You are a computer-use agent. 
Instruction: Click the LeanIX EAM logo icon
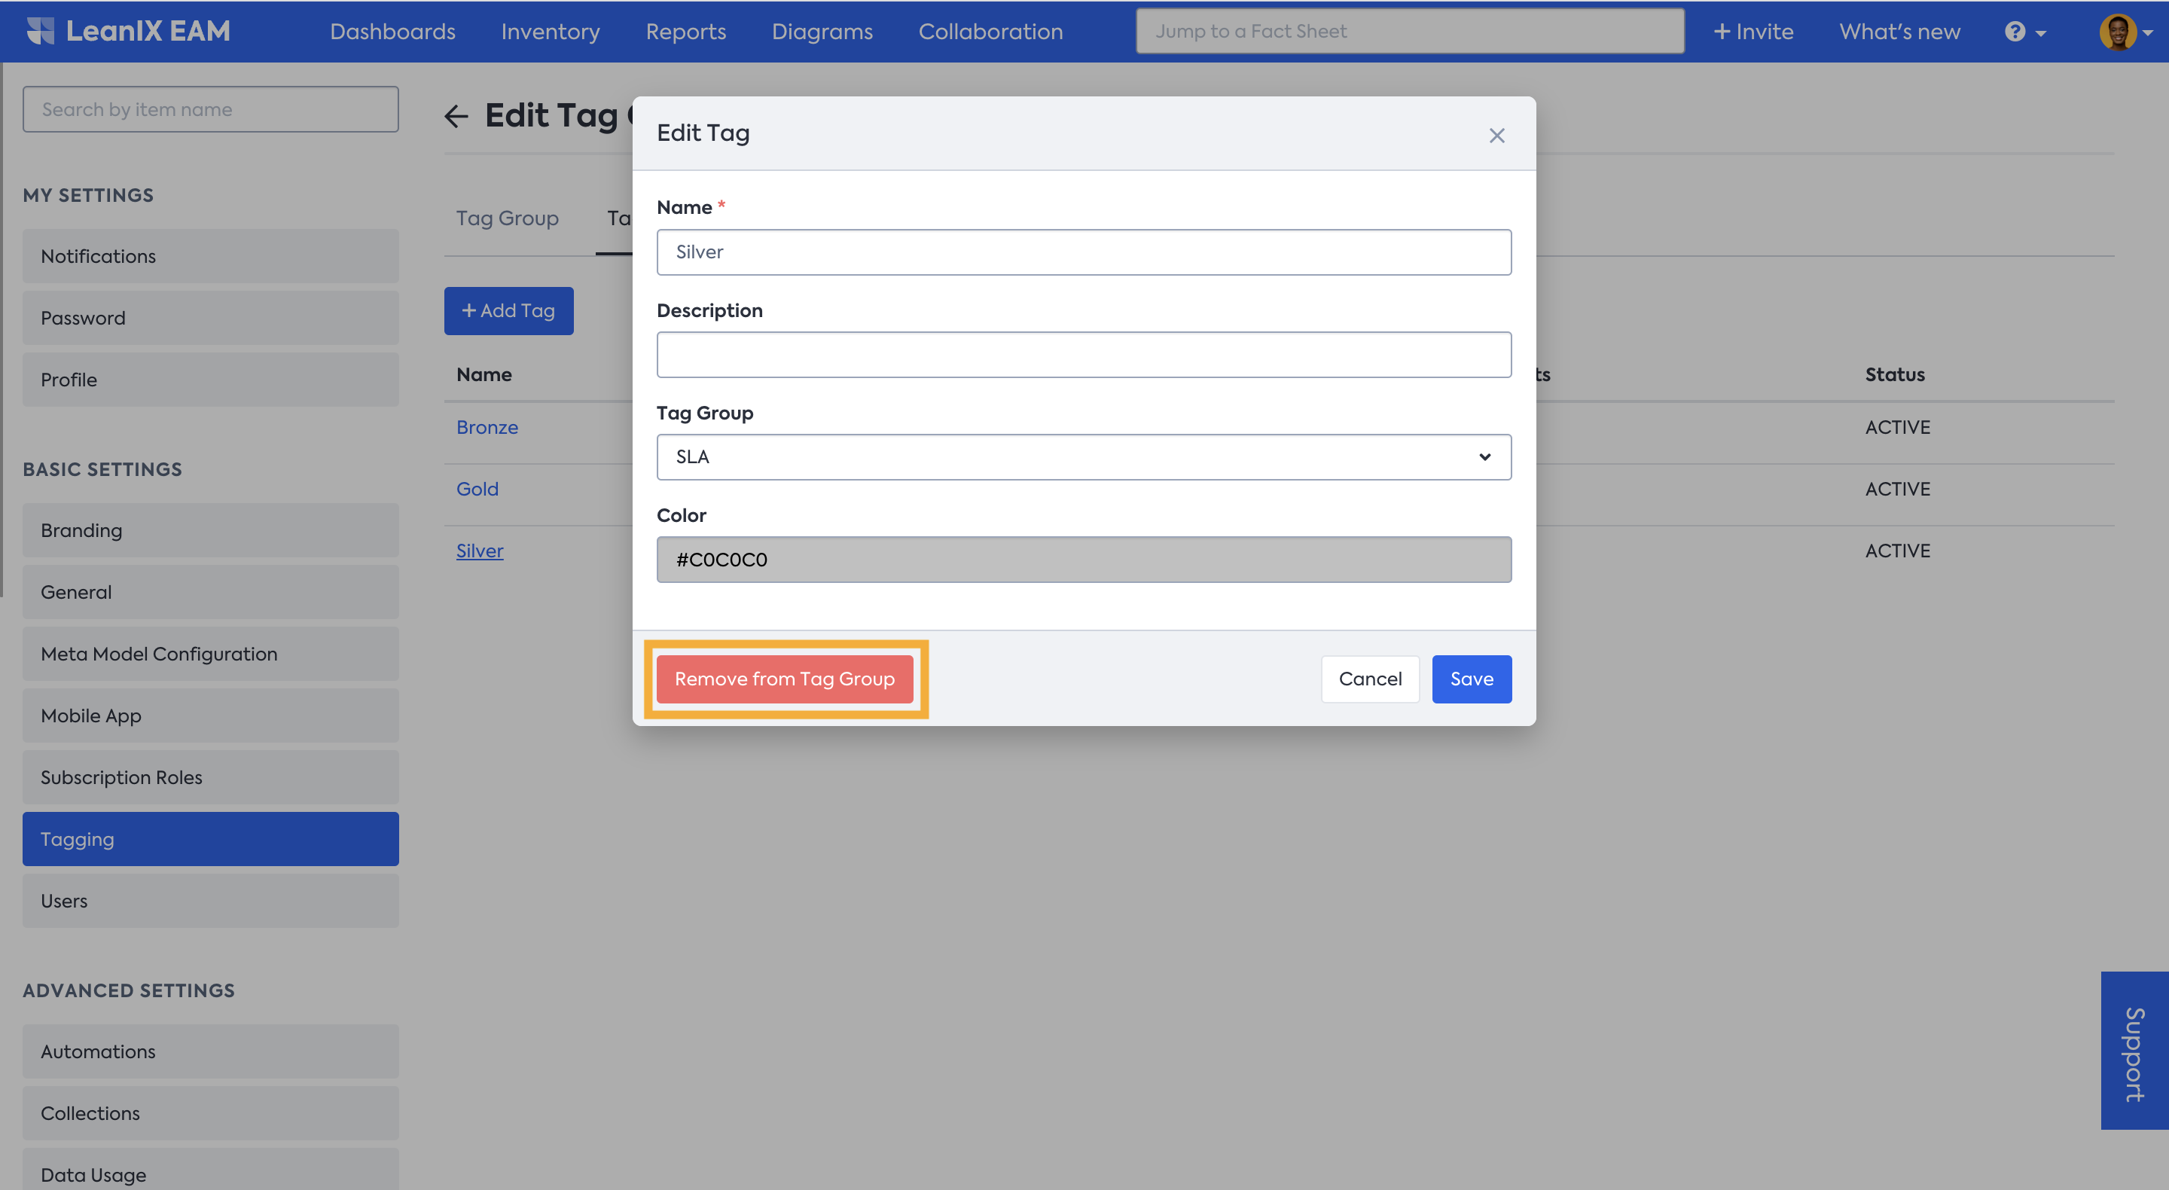[x=40, y=31]
